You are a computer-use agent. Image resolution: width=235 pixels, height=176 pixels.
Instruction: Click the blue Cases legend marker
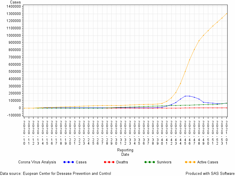(69, 162)
